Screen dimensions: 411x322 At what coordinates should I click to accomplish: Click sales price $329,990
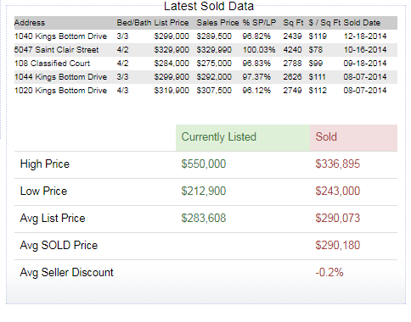[214, 50]
